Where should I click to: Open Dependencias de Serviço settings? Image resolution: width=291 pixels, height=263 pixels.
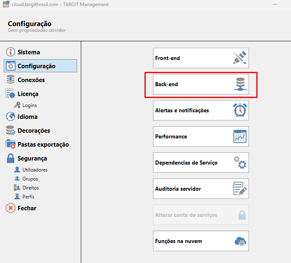tap(201, 163)
